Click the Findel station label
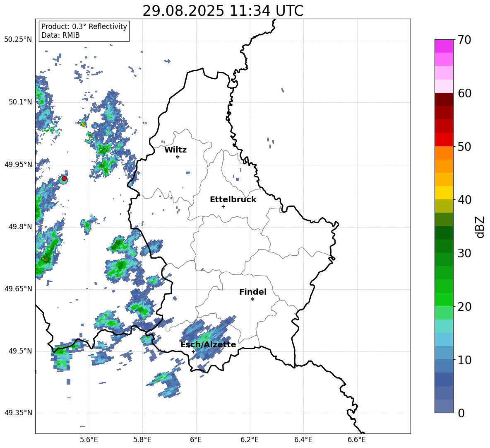The width and height of the screenshot is (490, 448). (253, 292)
